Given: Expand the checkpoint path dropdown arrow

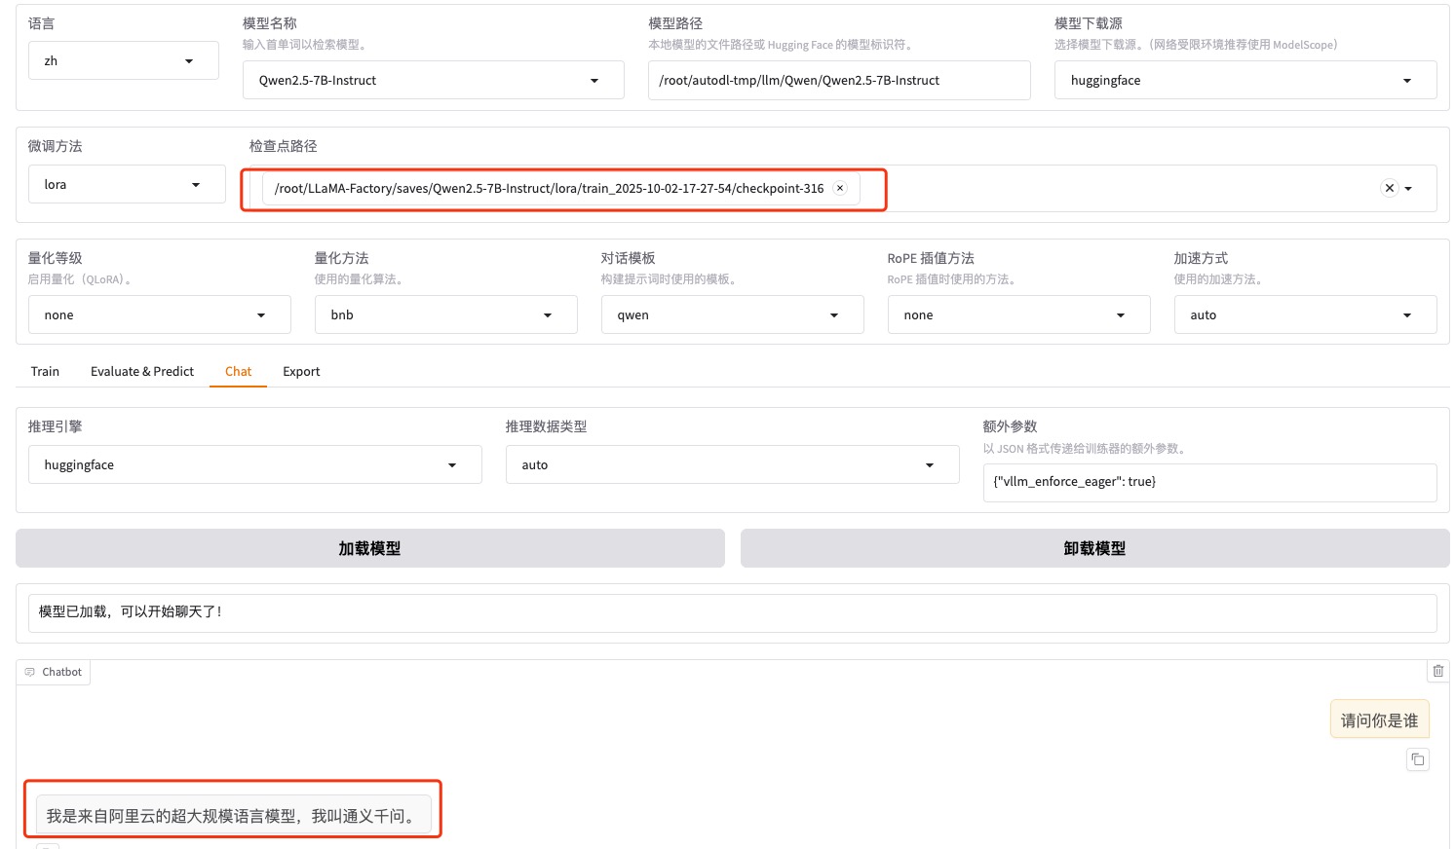Looking at the screenshot, I should tap(1409, 189).
